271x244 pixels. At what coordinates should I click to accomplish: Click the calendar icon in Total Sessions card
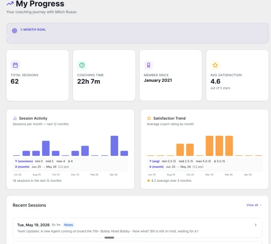click(16, 65)
